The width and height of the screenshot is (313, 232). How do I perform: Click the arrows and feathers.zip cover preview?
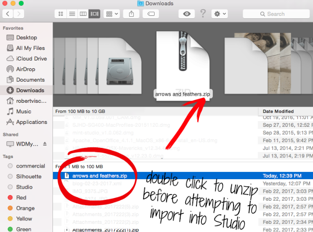click(183, 66)
